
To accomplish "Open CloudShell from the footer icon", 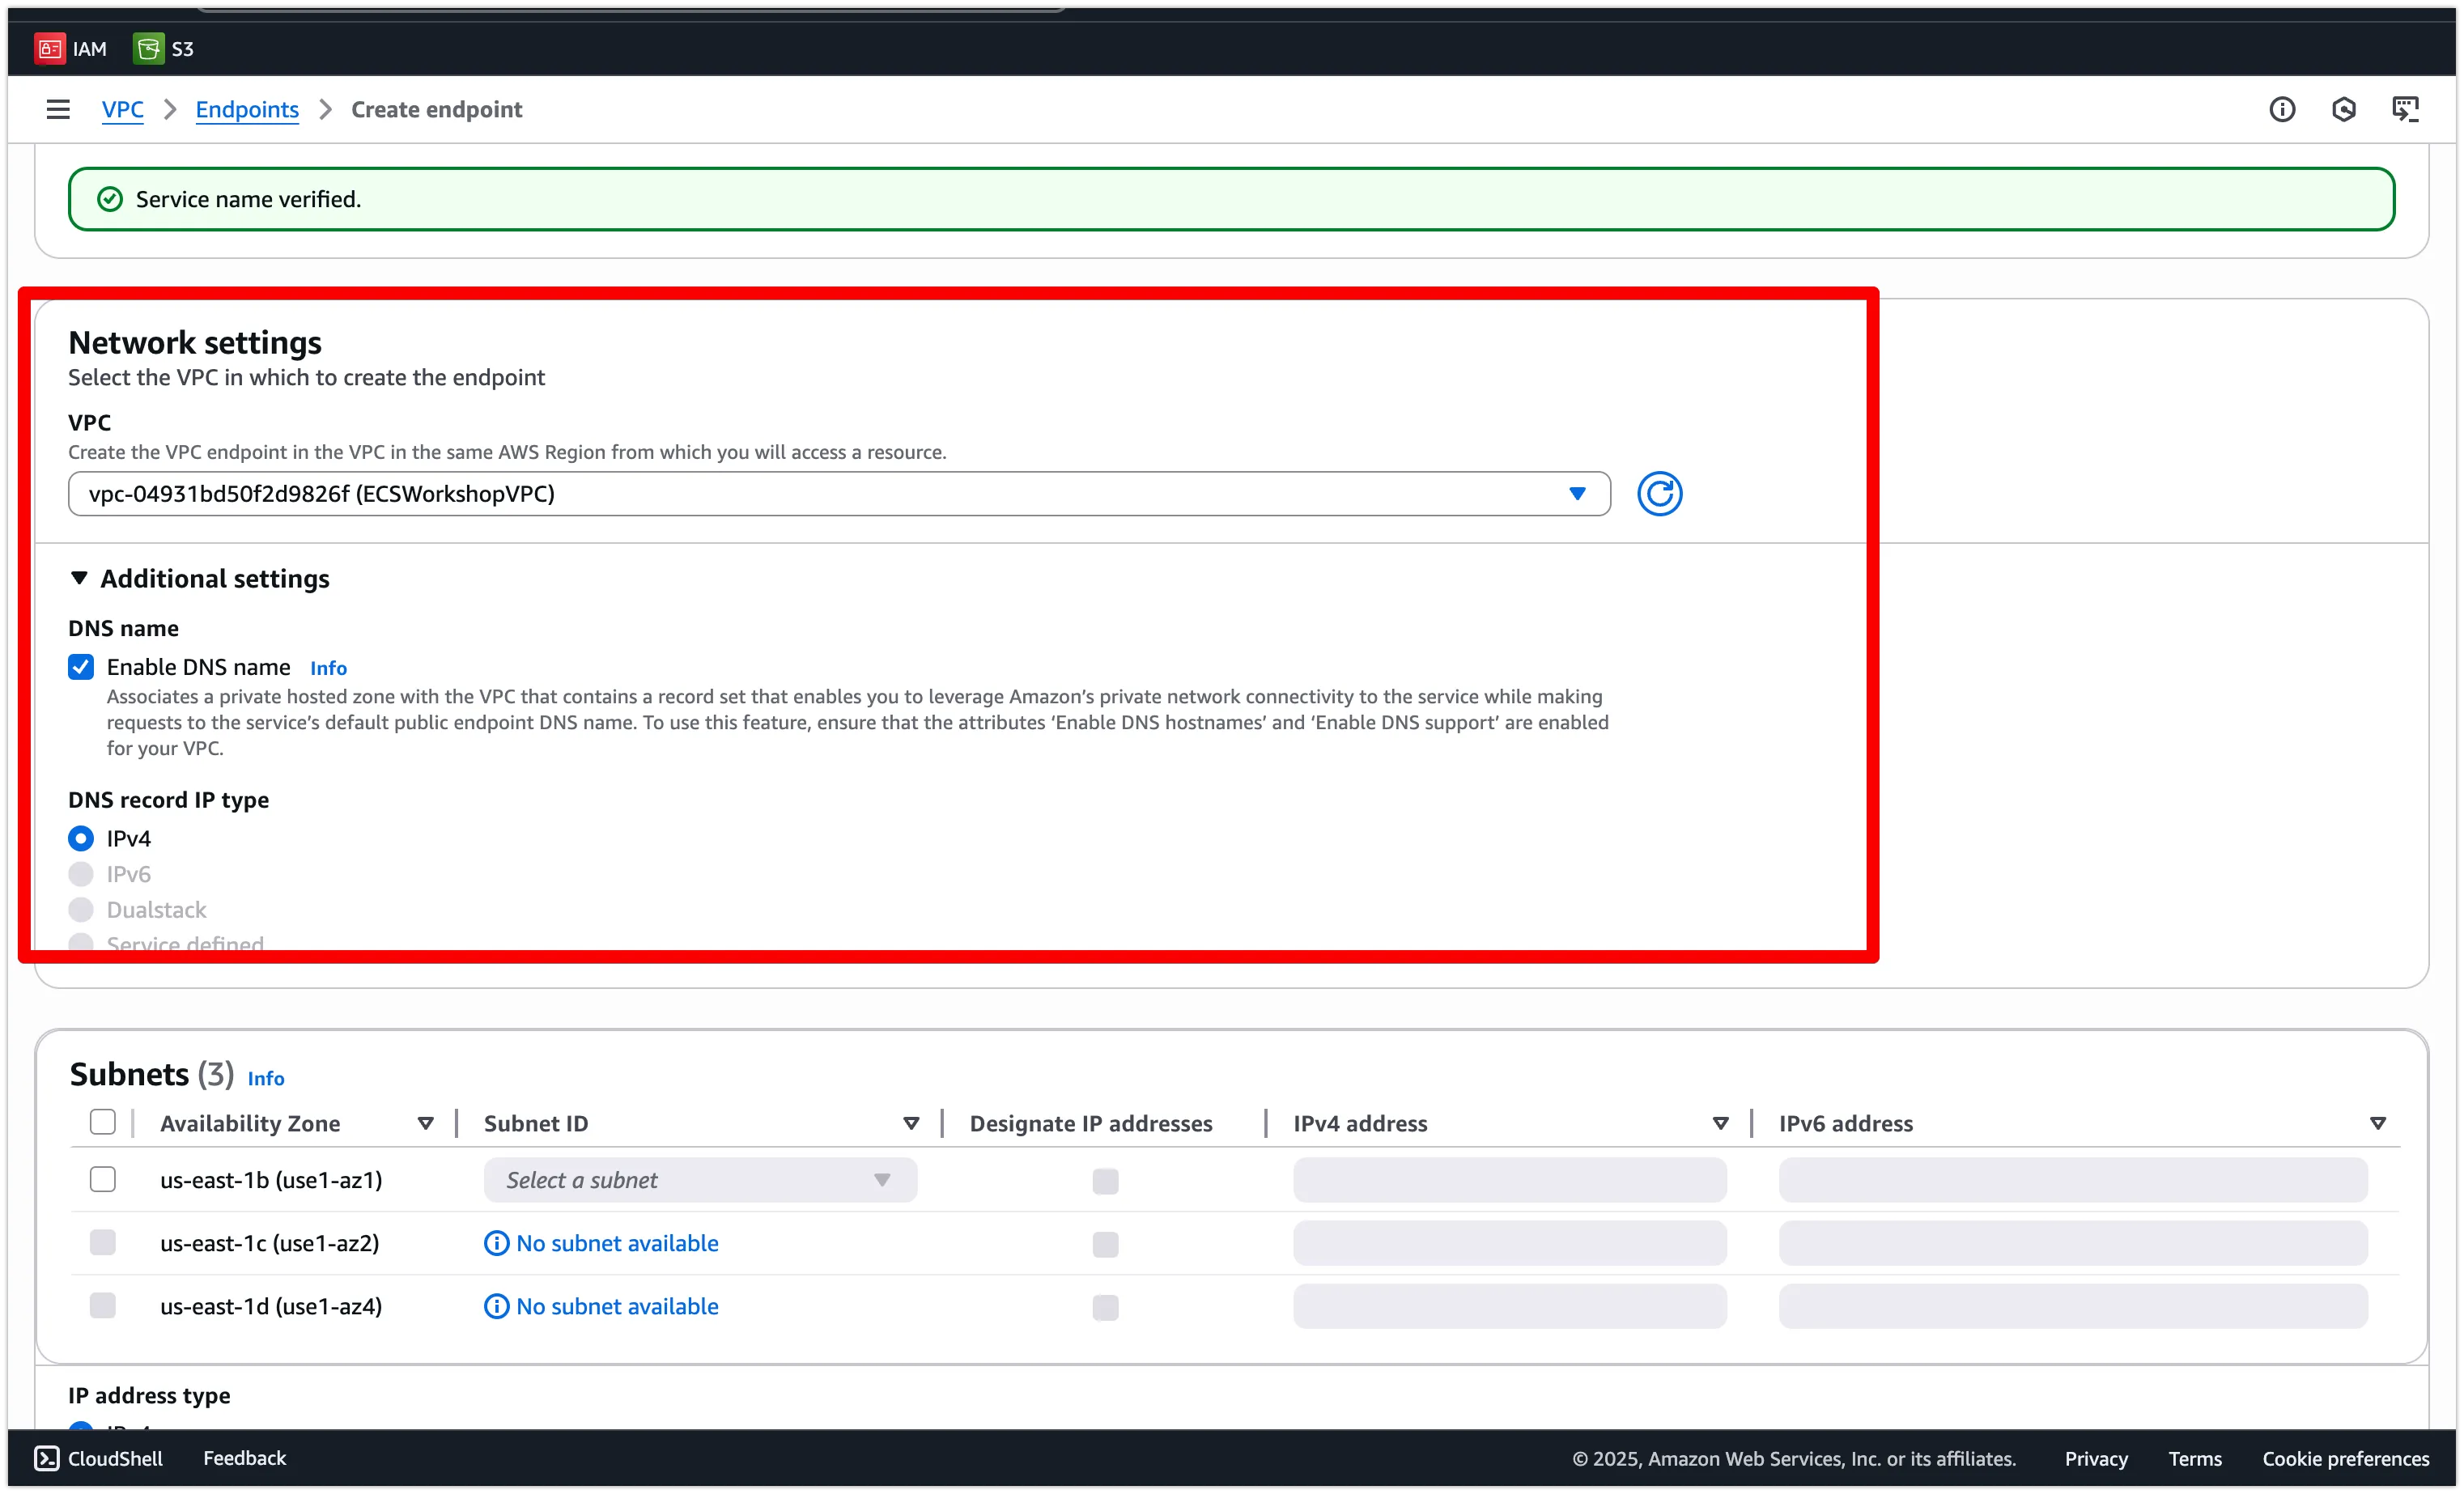I will (47, 1458).
